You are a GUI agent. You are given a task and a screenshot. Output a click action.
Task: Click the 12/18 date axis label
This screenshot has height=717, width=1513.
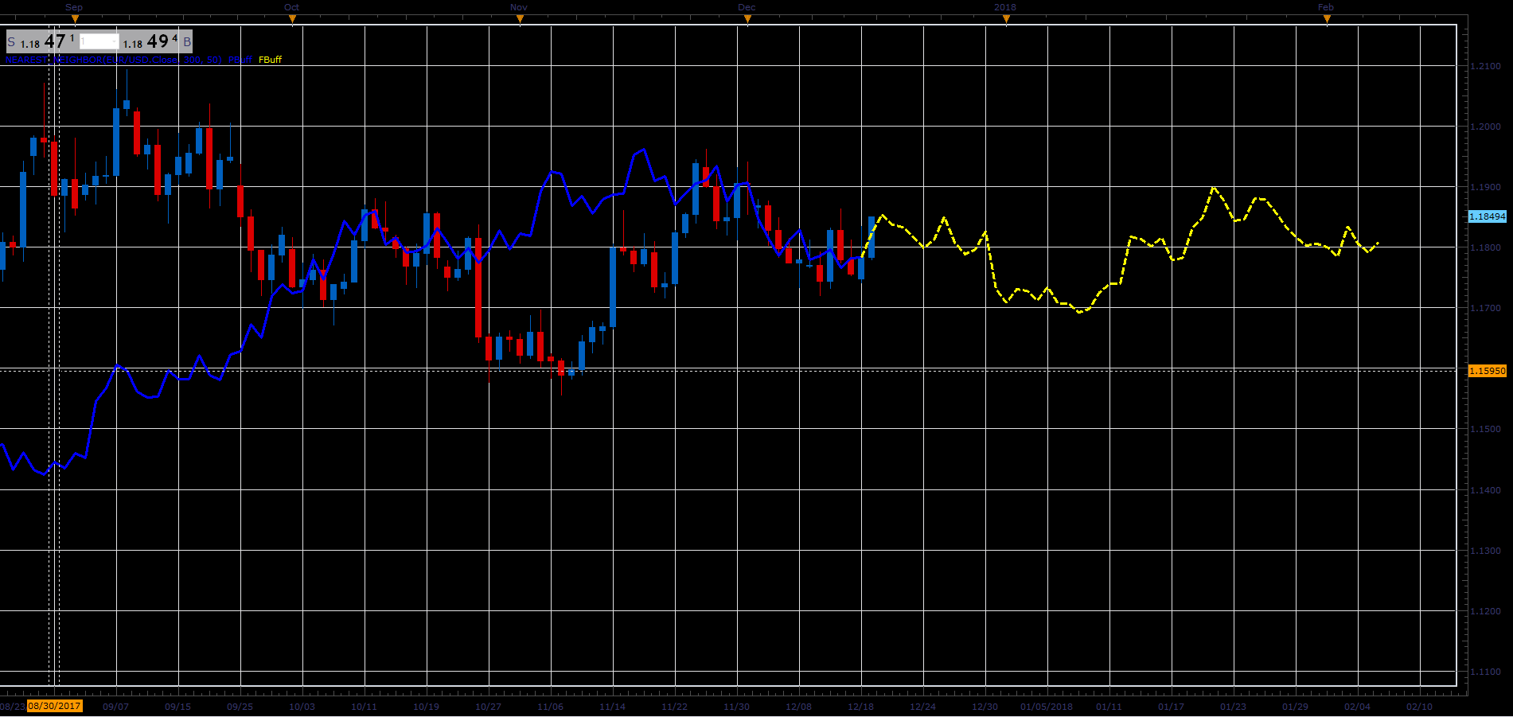[x=861, y=707]
